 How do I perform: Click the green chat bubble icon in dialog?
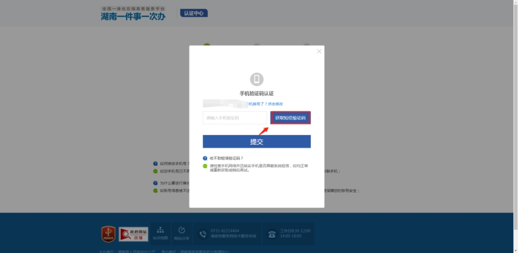205,166
